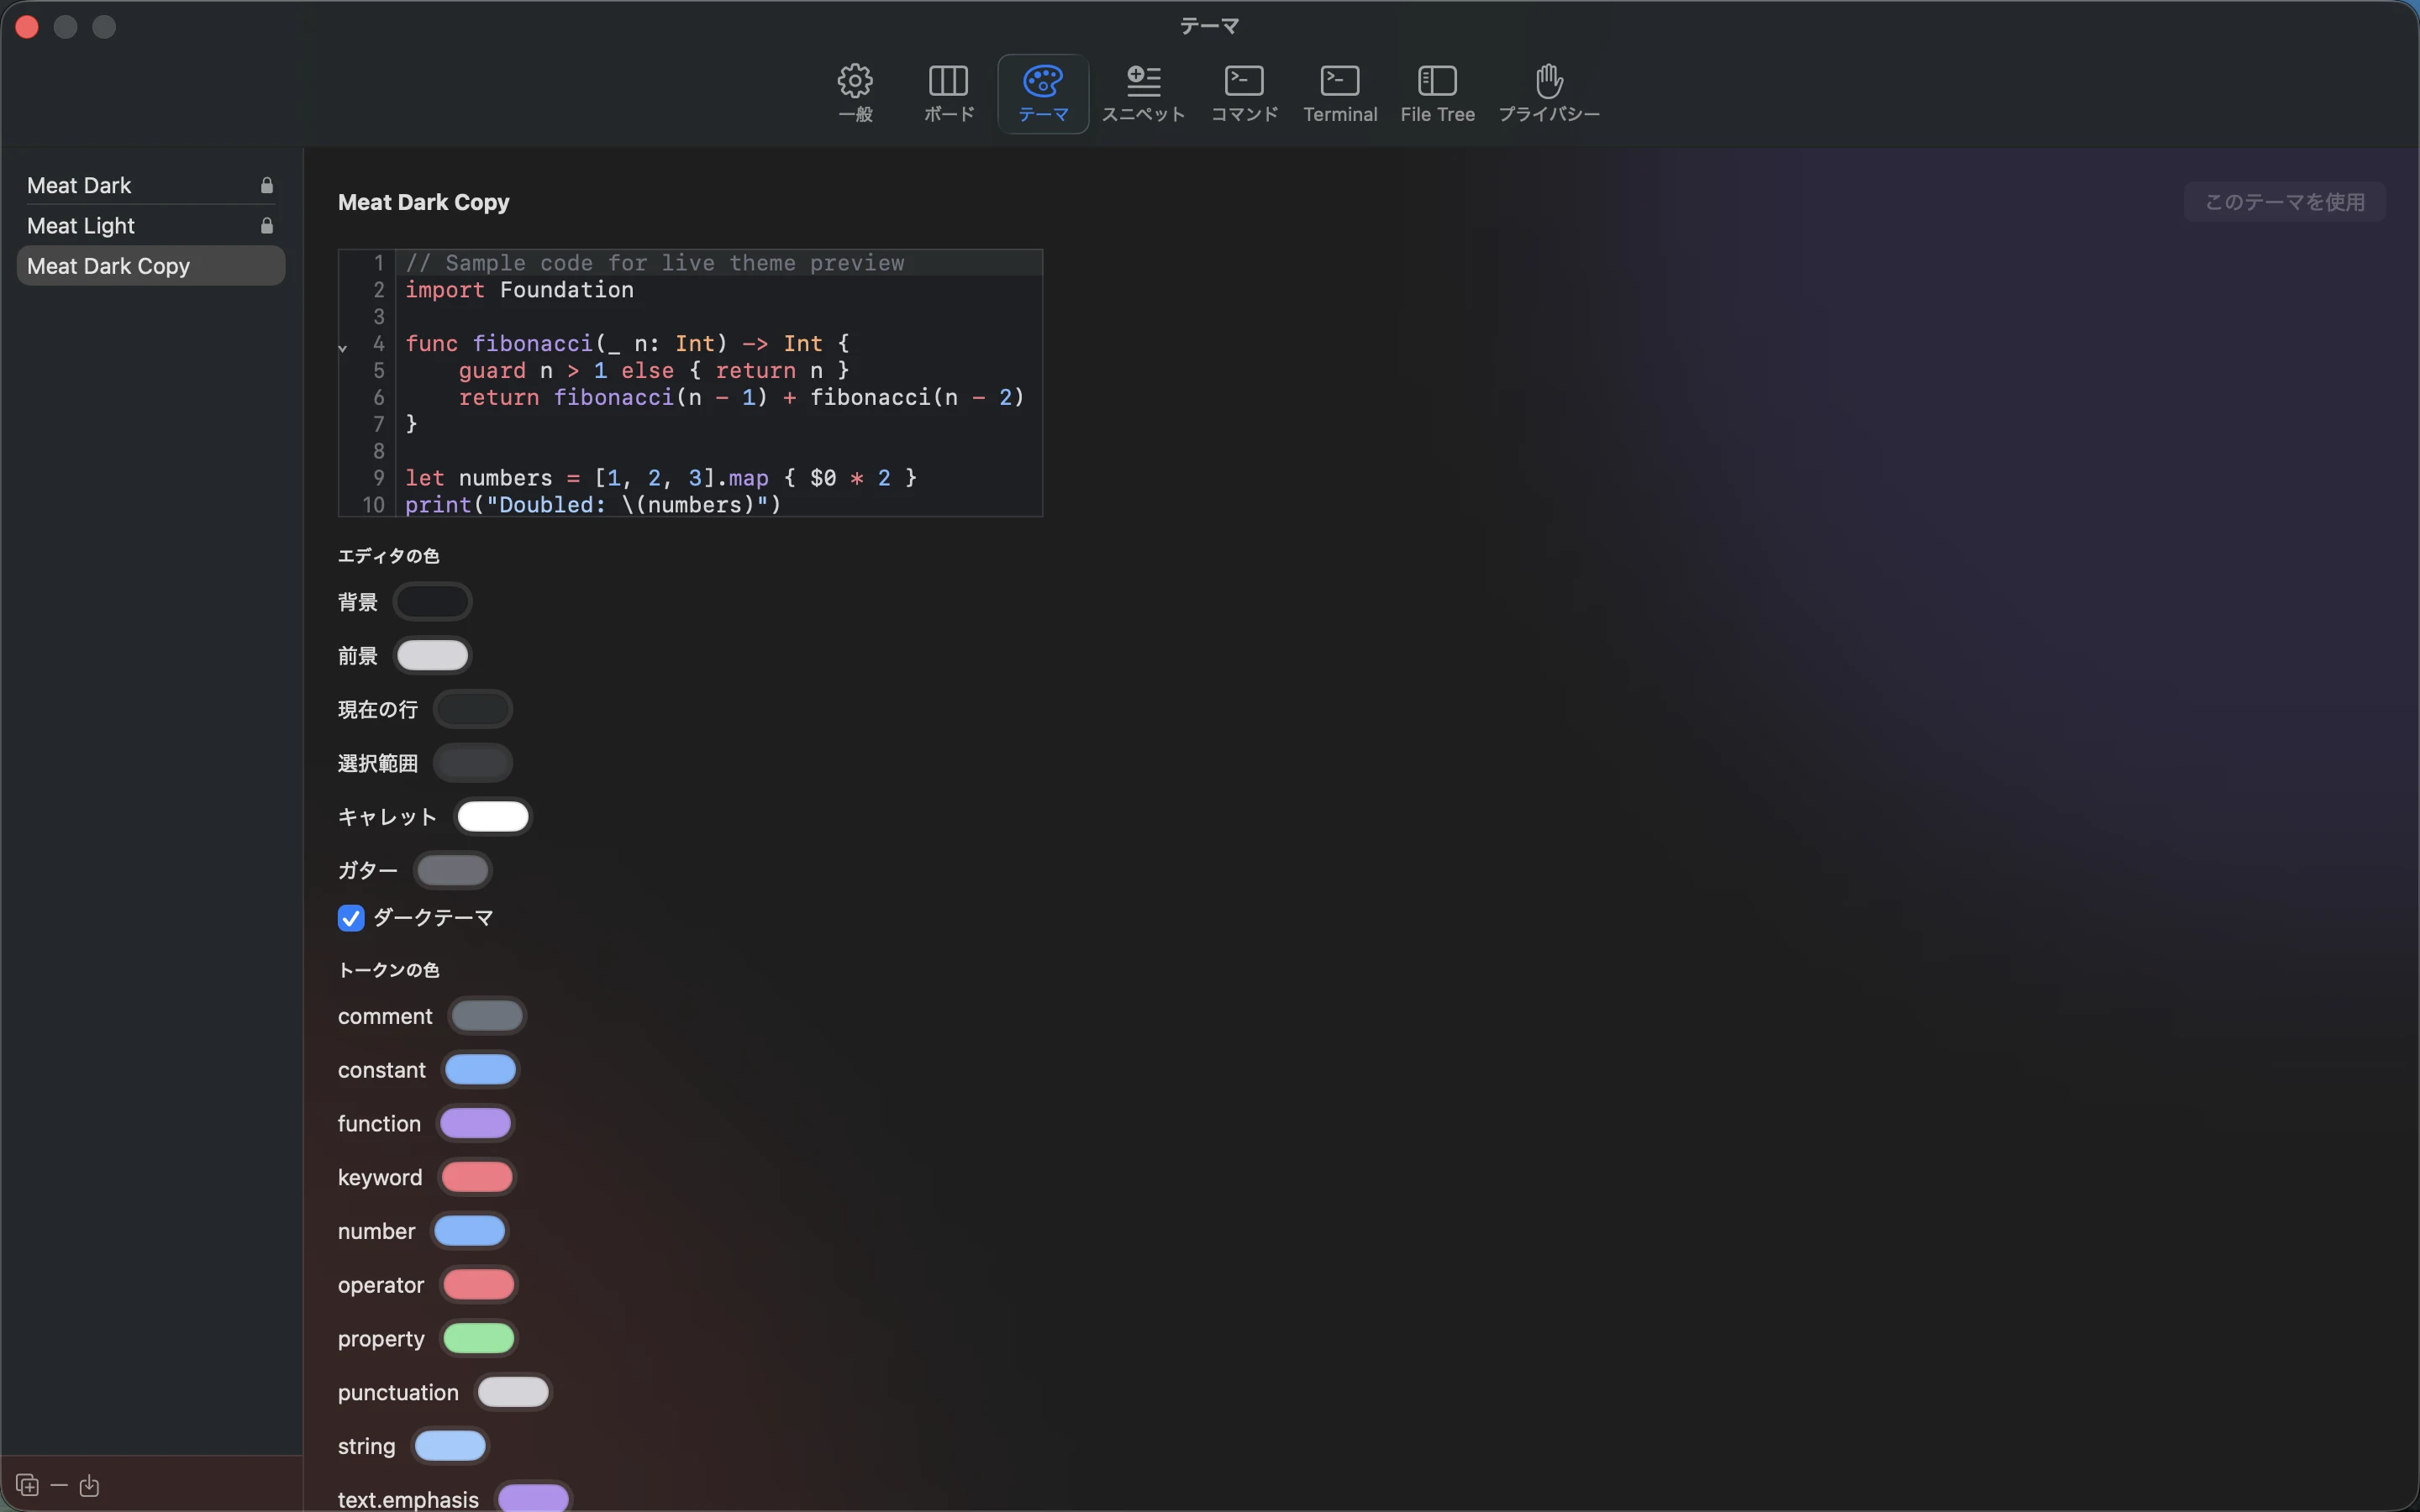Open the キャレット caret color swatch

493,817
